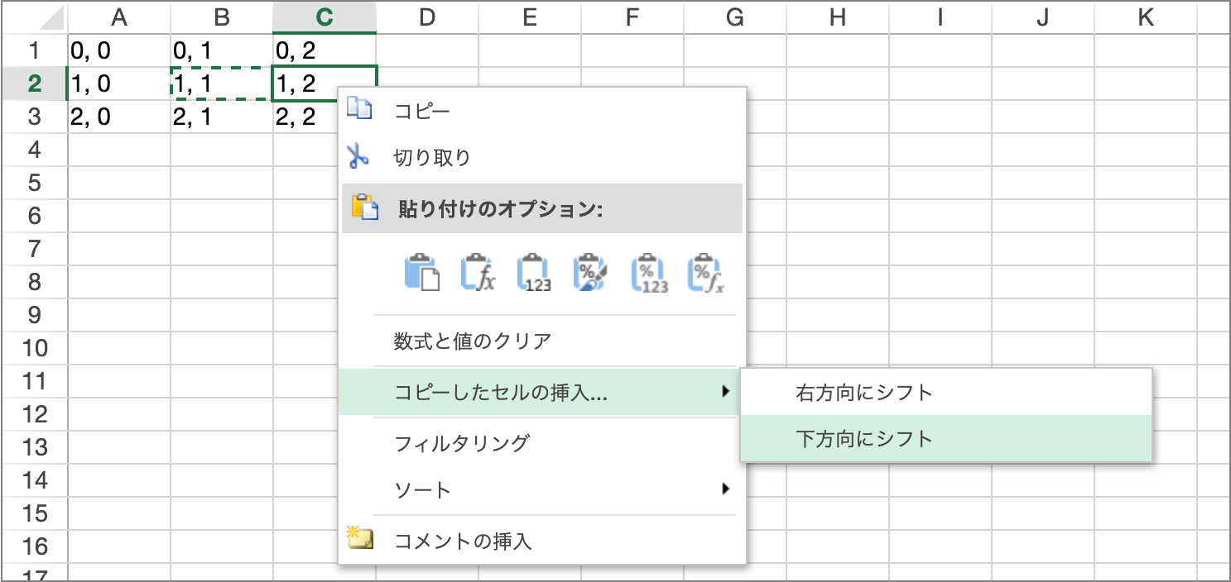Select column I header

tap(940, 18)
